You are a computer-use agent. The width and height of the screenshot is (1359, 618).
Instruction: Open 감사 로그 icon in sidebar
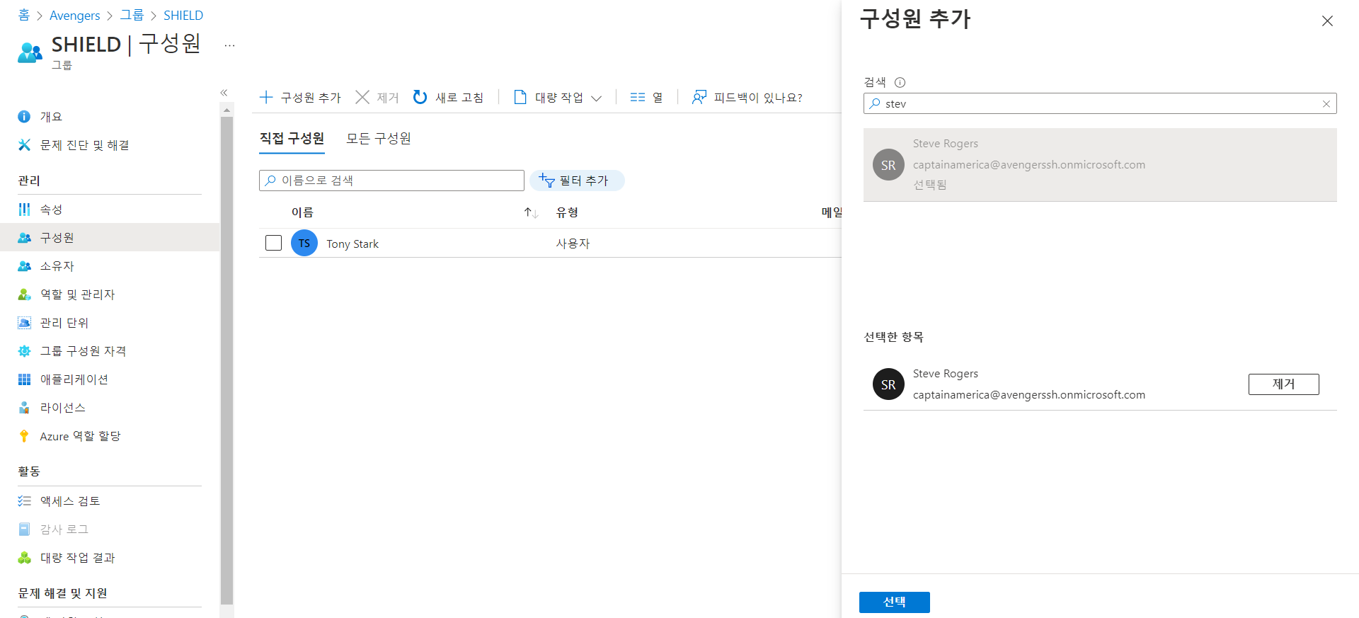24,530
